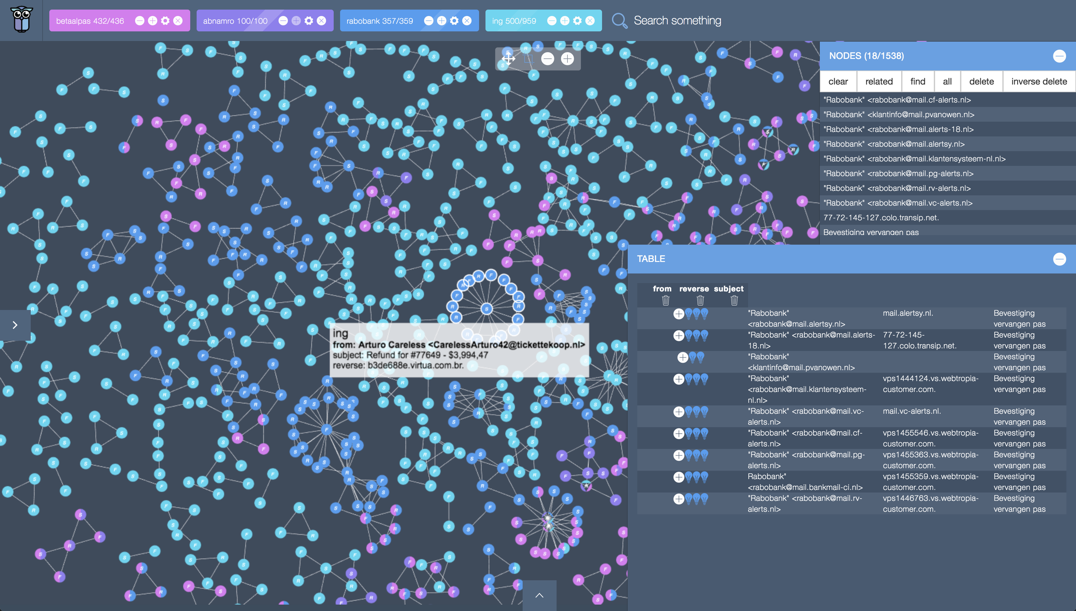Delete the subject column via its trash icon
The width and height of the screenshot is (1076, 611).
(734, 300)
